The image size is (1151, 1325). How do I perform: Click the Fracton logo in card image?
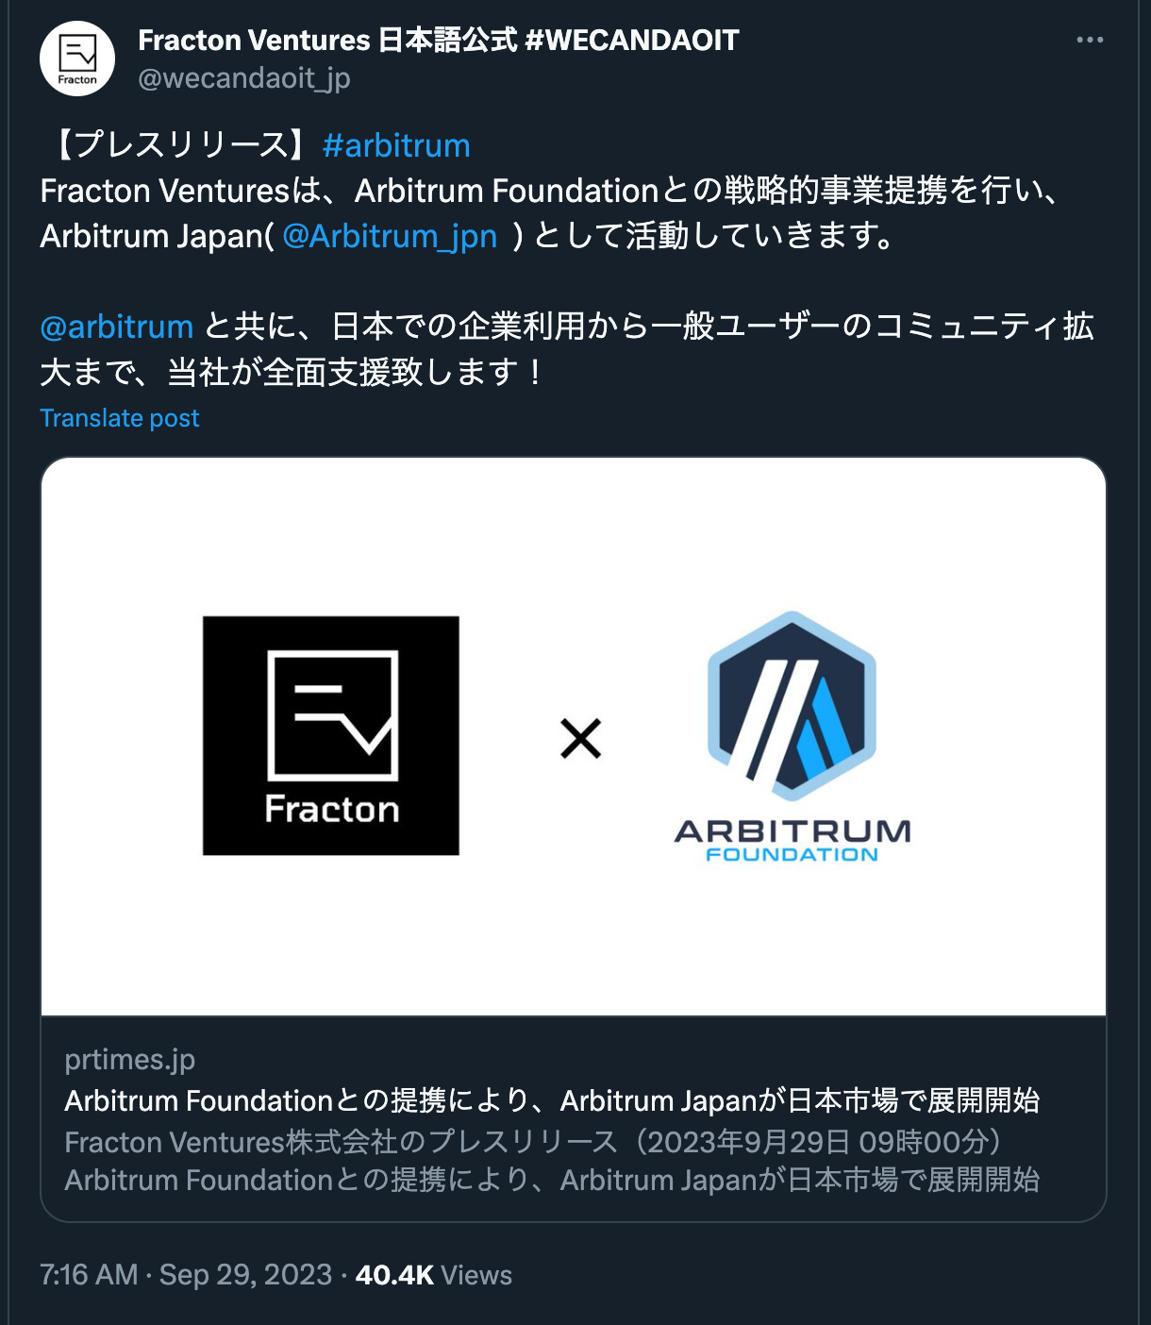(331, 736)
